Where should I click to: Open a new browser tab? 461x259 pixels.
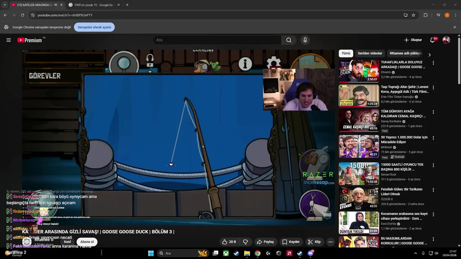127,5
